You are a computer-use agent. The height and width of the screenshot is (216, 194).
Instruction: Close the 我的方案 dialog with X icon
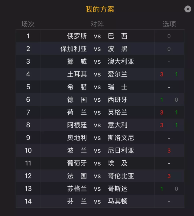188,9
